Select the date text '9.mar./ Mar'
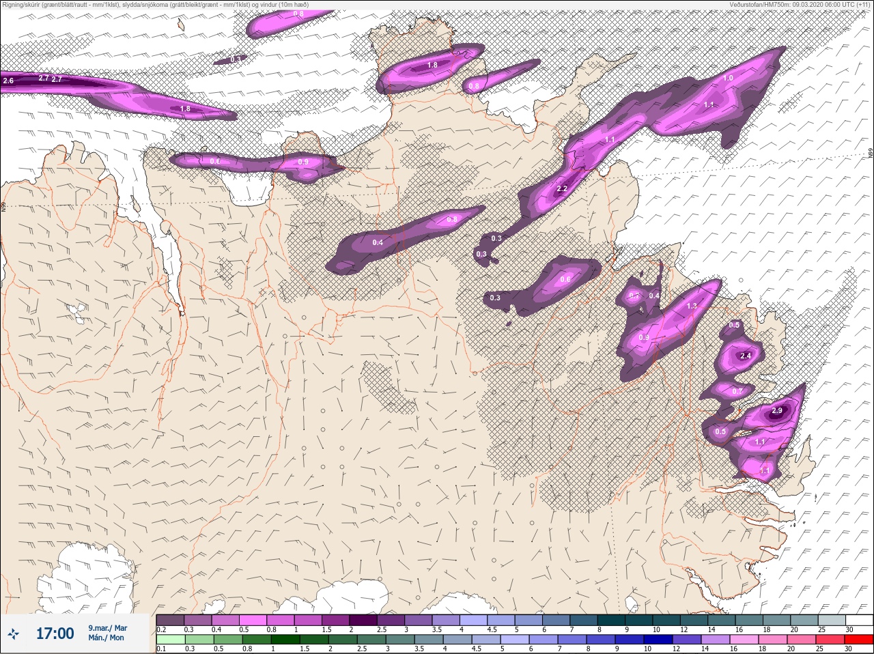 tap(107, 628)
